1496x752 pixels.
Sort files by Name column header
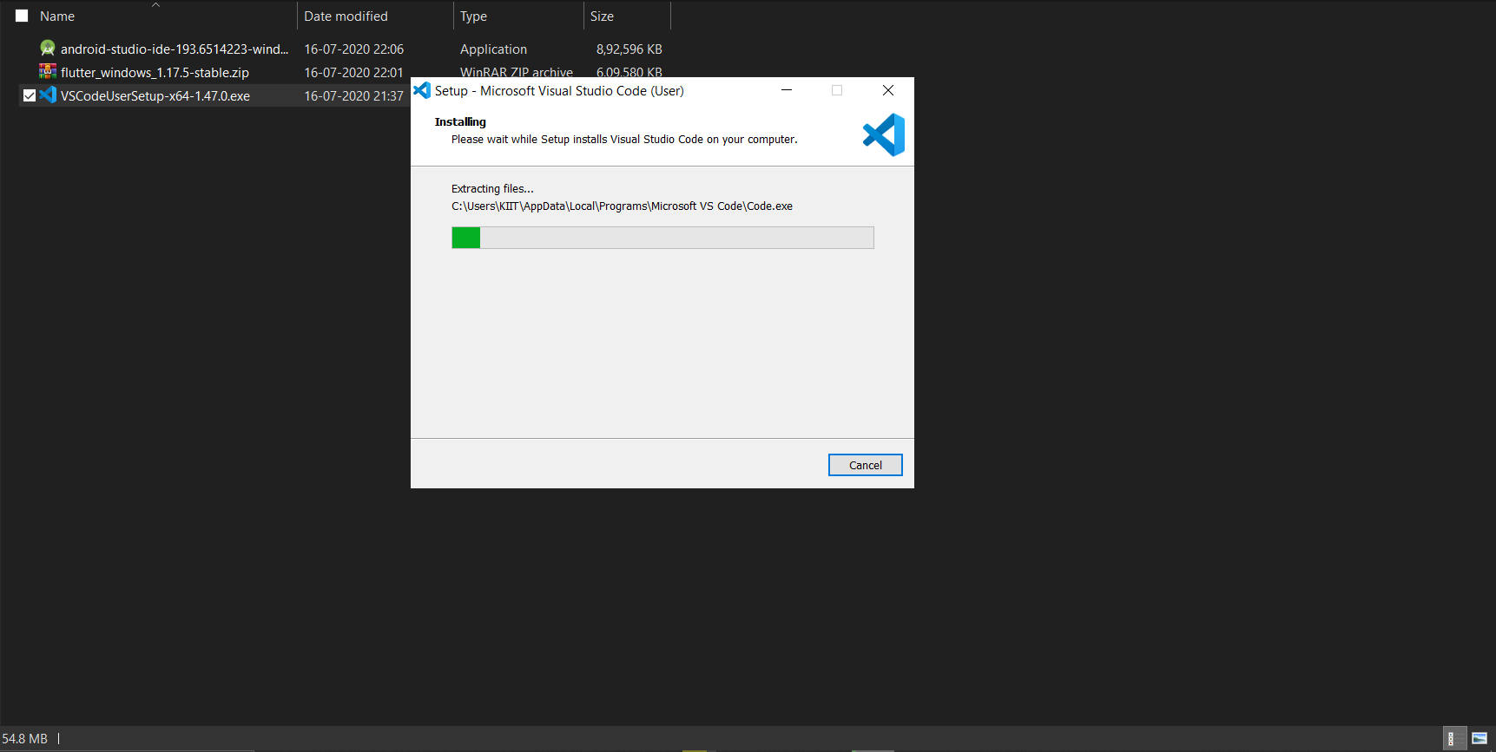point(57,16)
